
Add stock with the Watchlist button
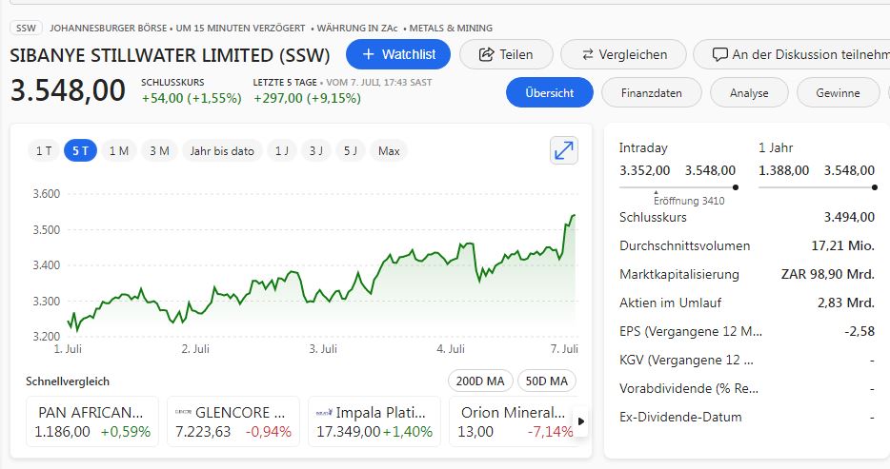tap(398, 54)
